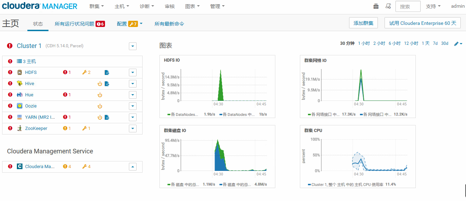The height and width of the screenshot is (201, 466).
Task: Switch to 所有最新命令 tab
Action: pos(169,24)
